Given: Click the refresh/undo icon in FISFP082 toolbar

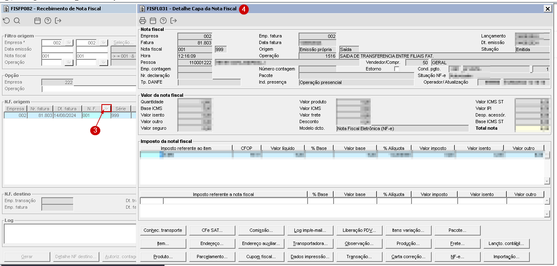Looking at the screenshot, I should click(6, 21).
